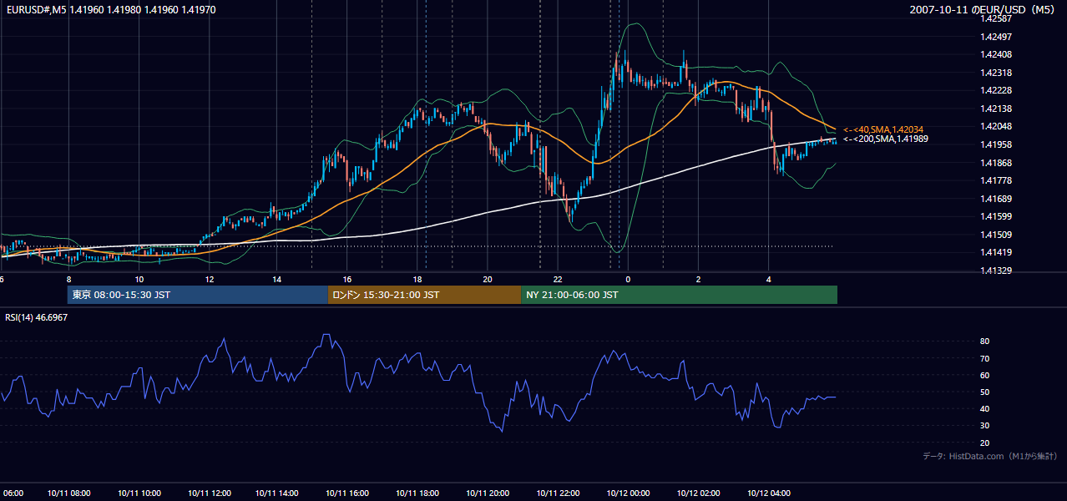Click price axis value 1.41599
Image resolution: width=1067 pixels, height=501 pixels.
[996, 217]
